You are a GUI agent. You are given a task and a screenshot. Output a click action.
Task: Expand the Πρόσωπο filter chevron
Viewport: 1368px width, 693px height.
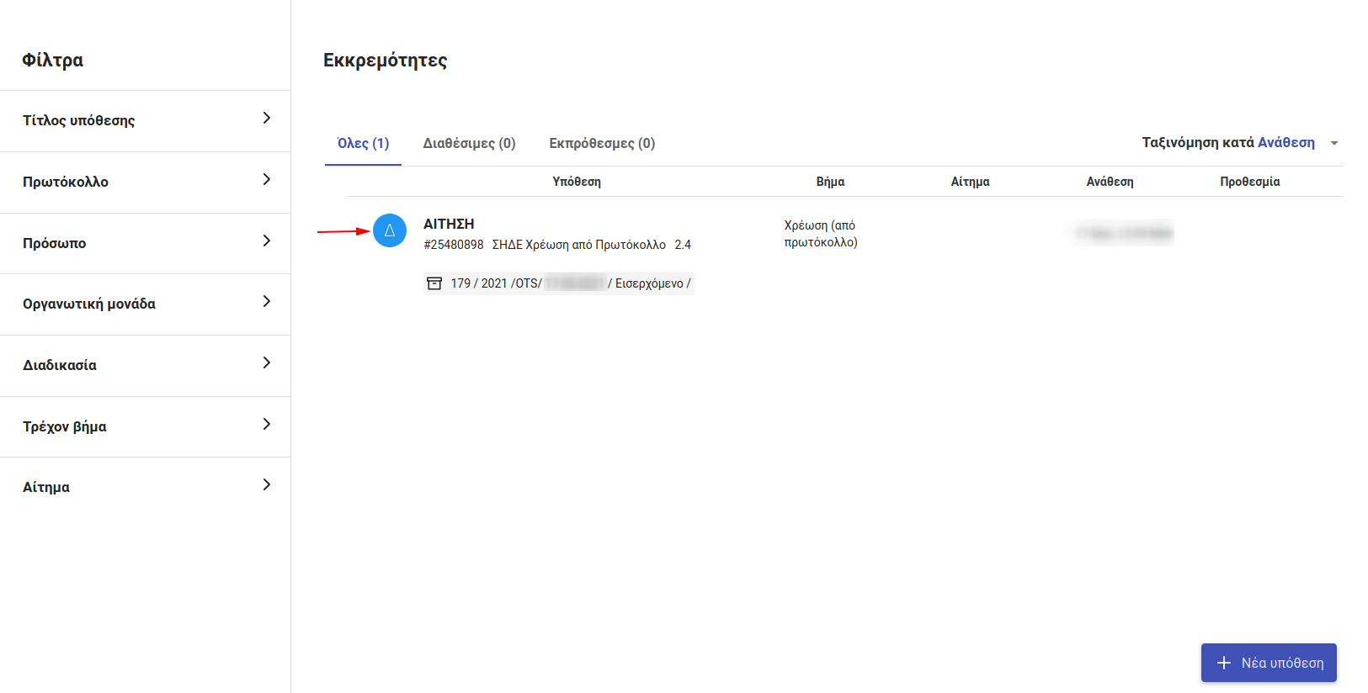pos(267,241)
